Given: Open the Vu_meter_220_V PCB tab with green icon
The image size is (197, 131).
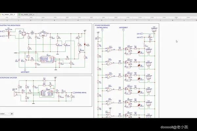Looking at the screenshot, I should pyautogui.click(x=27, y=14).
